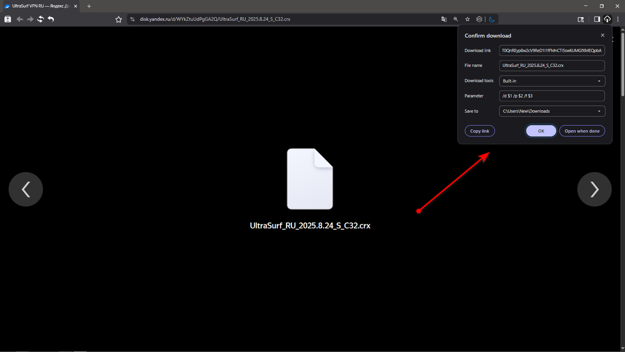
Task: Click the Parameter field
Action: [552, 96]
